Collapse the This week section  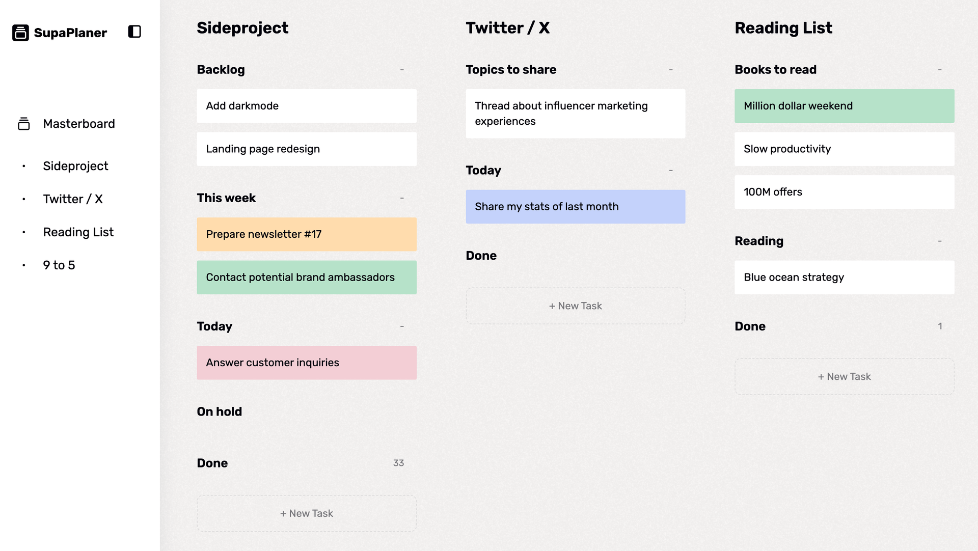[402, 198]
